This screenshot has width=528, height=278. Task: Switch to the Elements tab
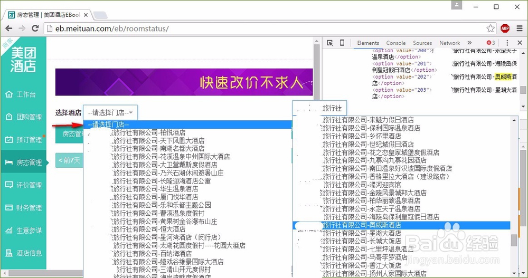pyautogui.click(x=368, y=43)
